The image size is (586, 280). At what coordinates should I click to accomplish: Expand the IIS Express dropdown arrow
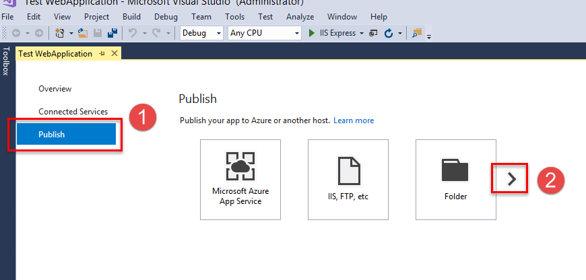click(362, 33)
